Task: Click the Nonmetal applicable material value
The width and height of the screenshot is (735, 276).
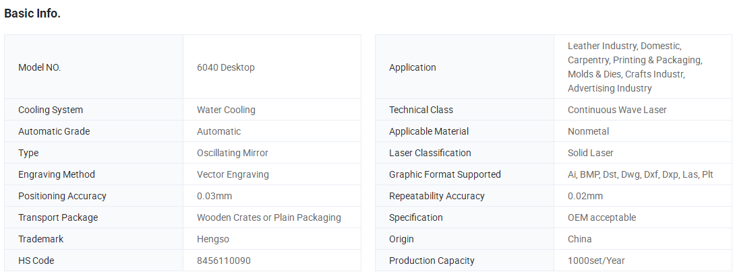Action: pos(588,131)
